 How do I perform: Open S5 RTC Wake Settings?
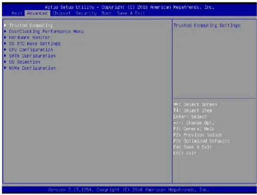35,44
